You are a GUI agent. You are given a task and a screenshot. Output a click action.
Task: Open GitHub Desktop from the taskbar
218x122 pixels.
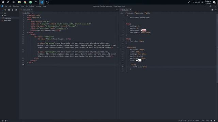pos(47,2)
